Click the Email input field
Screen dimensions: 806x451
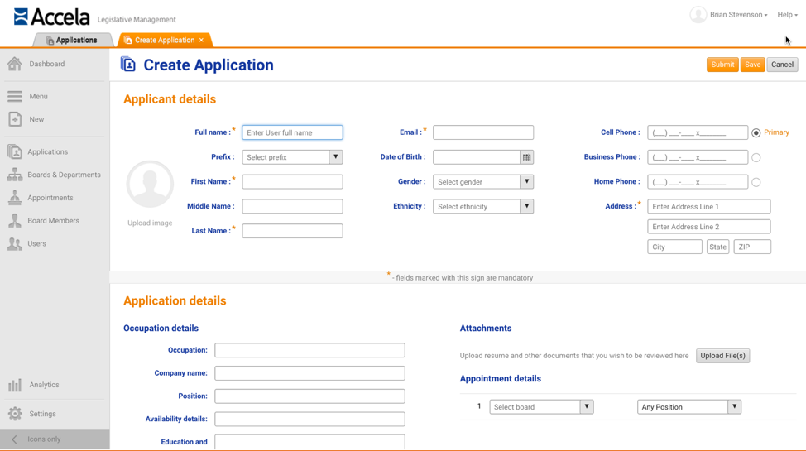[x=483, y=132]
